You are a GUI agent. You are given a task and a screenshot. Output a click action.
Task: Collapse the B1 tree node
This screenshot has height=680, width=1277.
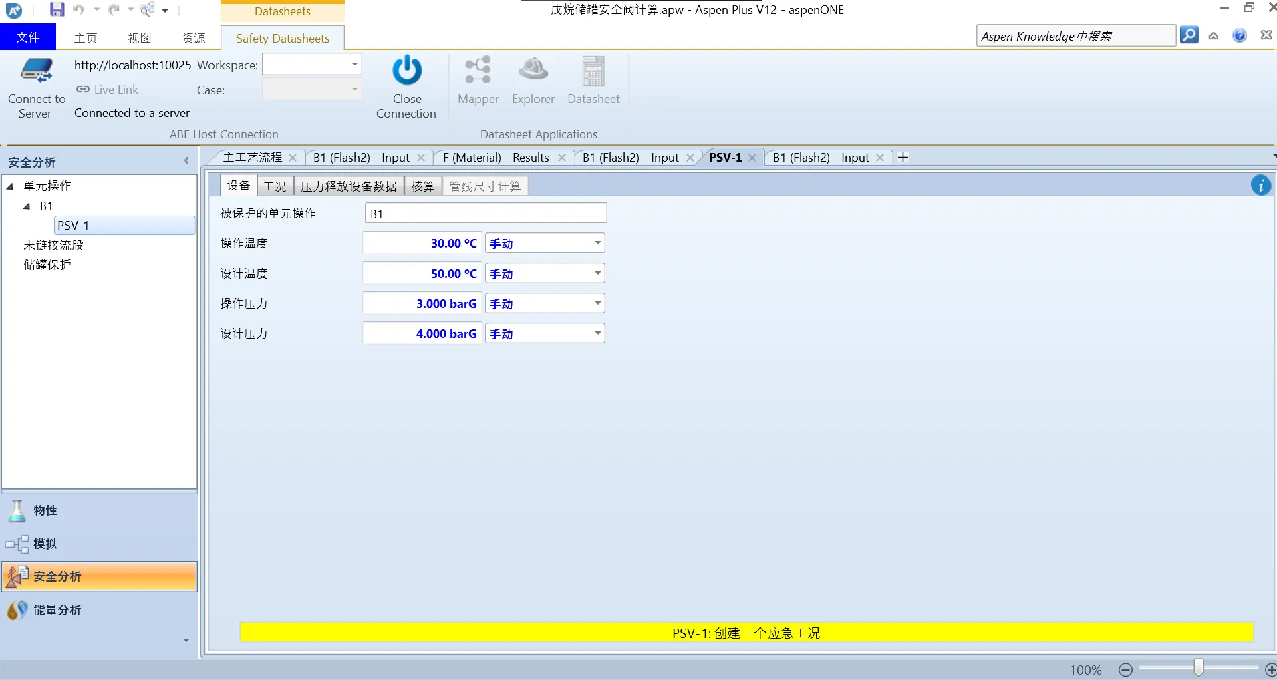point(27,206)
